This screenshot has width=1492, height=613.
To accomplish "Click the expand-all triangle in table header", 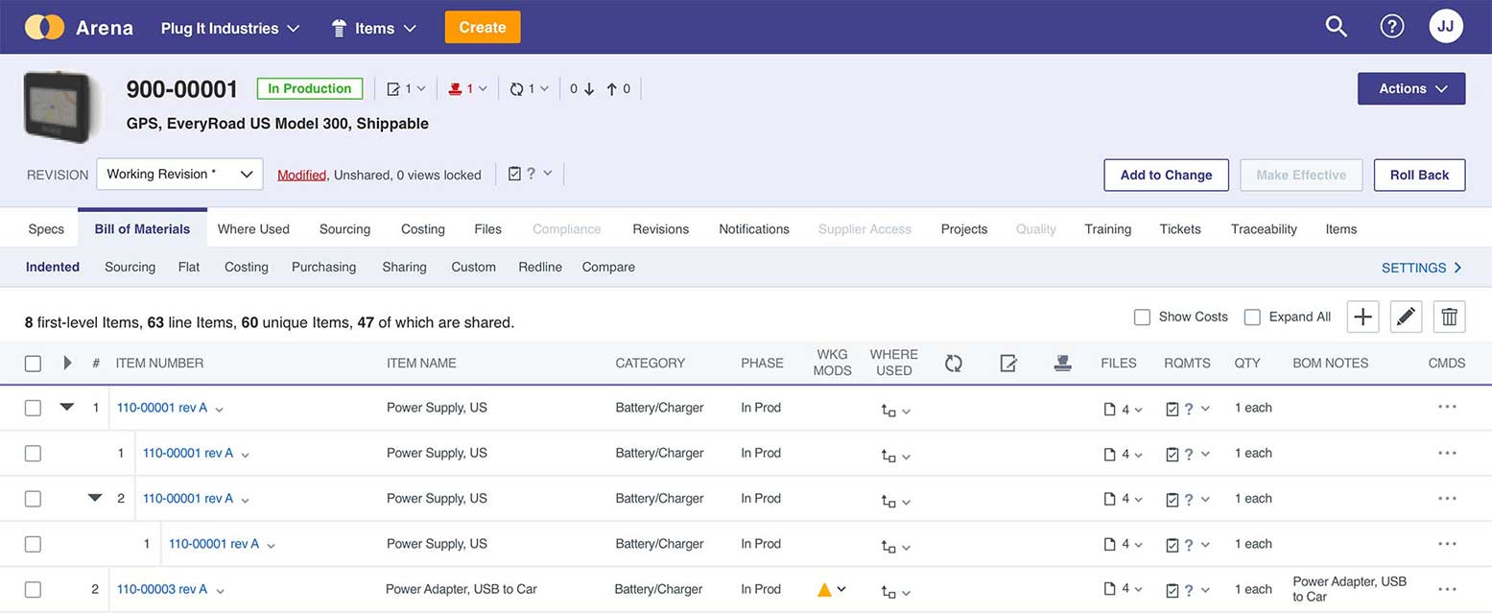I will click(x=67, y=363).
